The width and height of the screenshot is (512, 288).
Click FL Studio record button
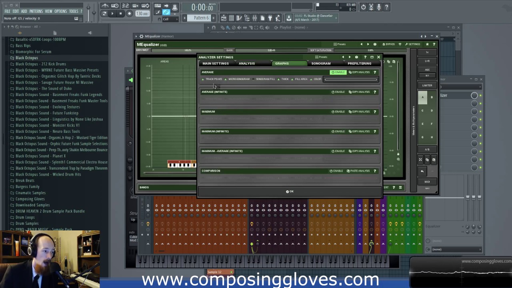(x=129, y=14)
